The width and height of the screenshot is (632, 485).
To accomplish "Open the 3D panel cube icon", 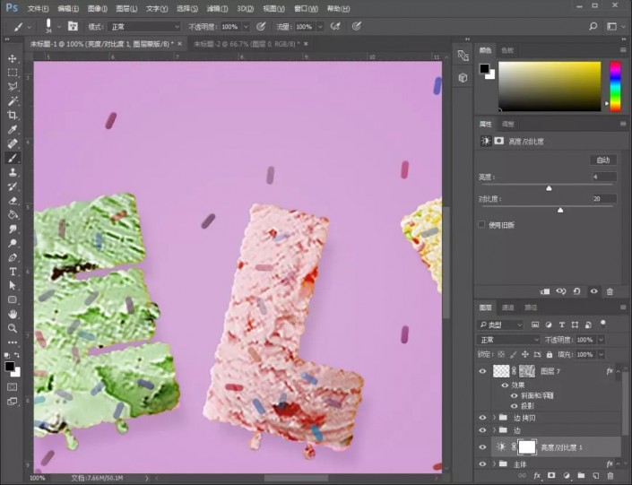I will 463,77.
